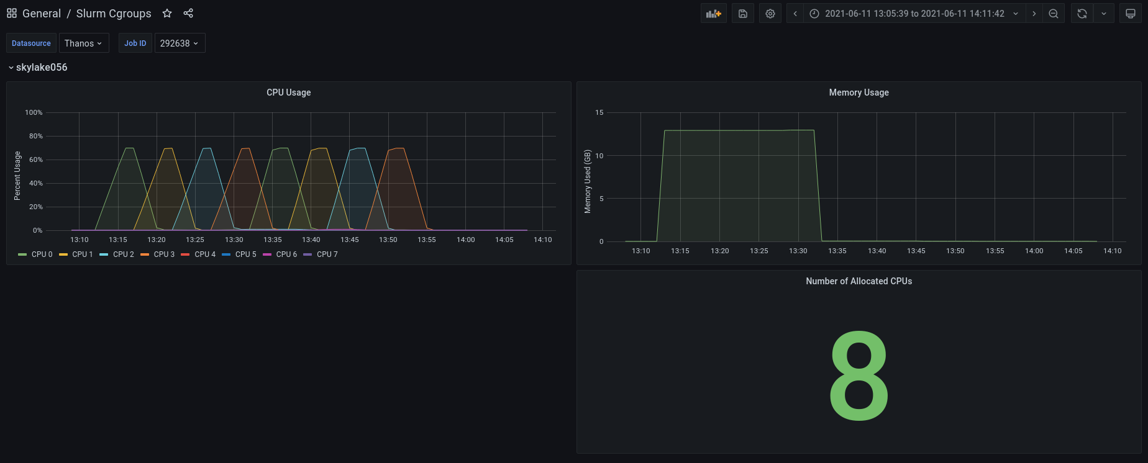The height and width of the screenshot is (463, 1148).
Task: Open the Thanos datasource dropdown
Action: [83, 43]
